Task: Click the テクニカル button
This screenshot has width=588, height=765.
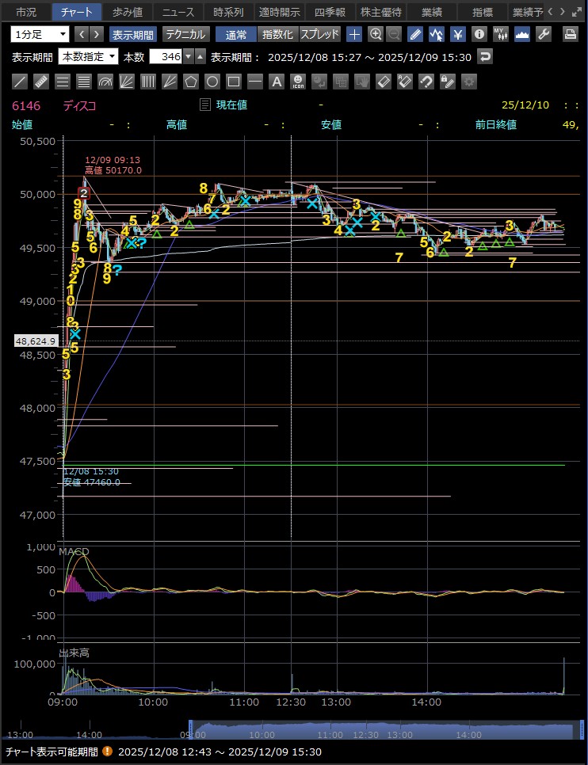Action: [185, 34]
